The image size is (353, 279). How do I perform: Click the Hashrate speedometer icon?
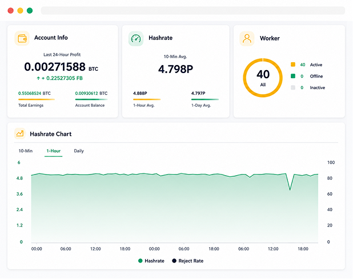[x=136, y=38]
